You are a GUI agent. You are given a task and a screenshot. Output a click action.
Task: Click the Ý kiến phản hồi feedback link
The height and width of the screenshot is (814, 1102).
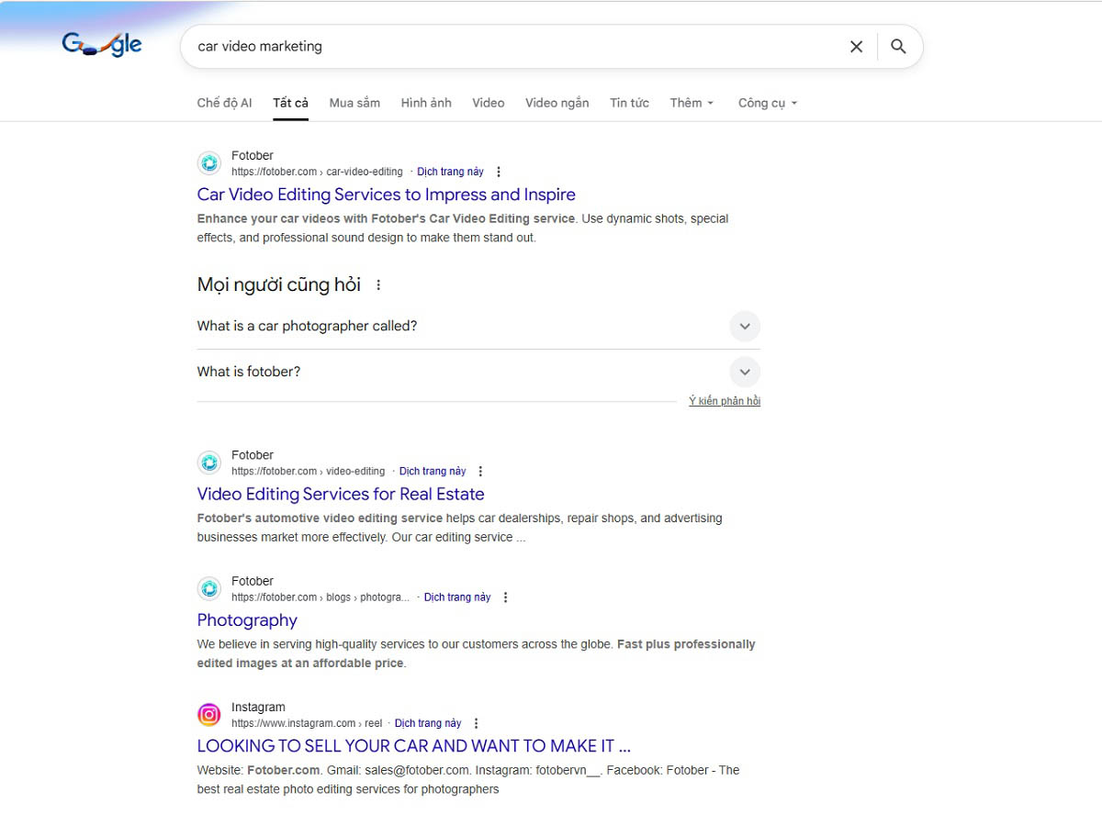[725, 401]
